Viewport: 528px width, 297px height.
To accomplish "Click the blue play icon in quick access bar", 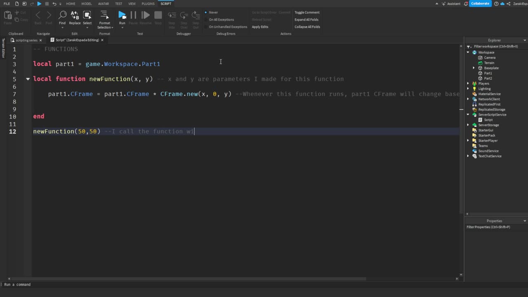I will [x=39, y=4].
